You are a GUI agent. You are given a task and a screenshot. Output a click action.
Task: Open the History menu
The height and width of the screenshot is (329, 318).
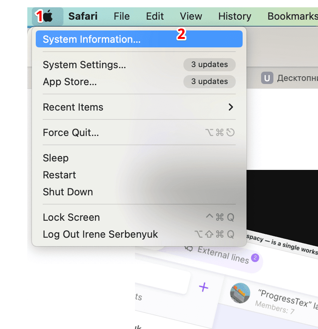pyautogui.click(x=235, y=17)
